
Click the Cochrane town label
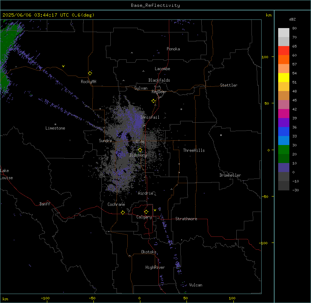coord(116,204)
